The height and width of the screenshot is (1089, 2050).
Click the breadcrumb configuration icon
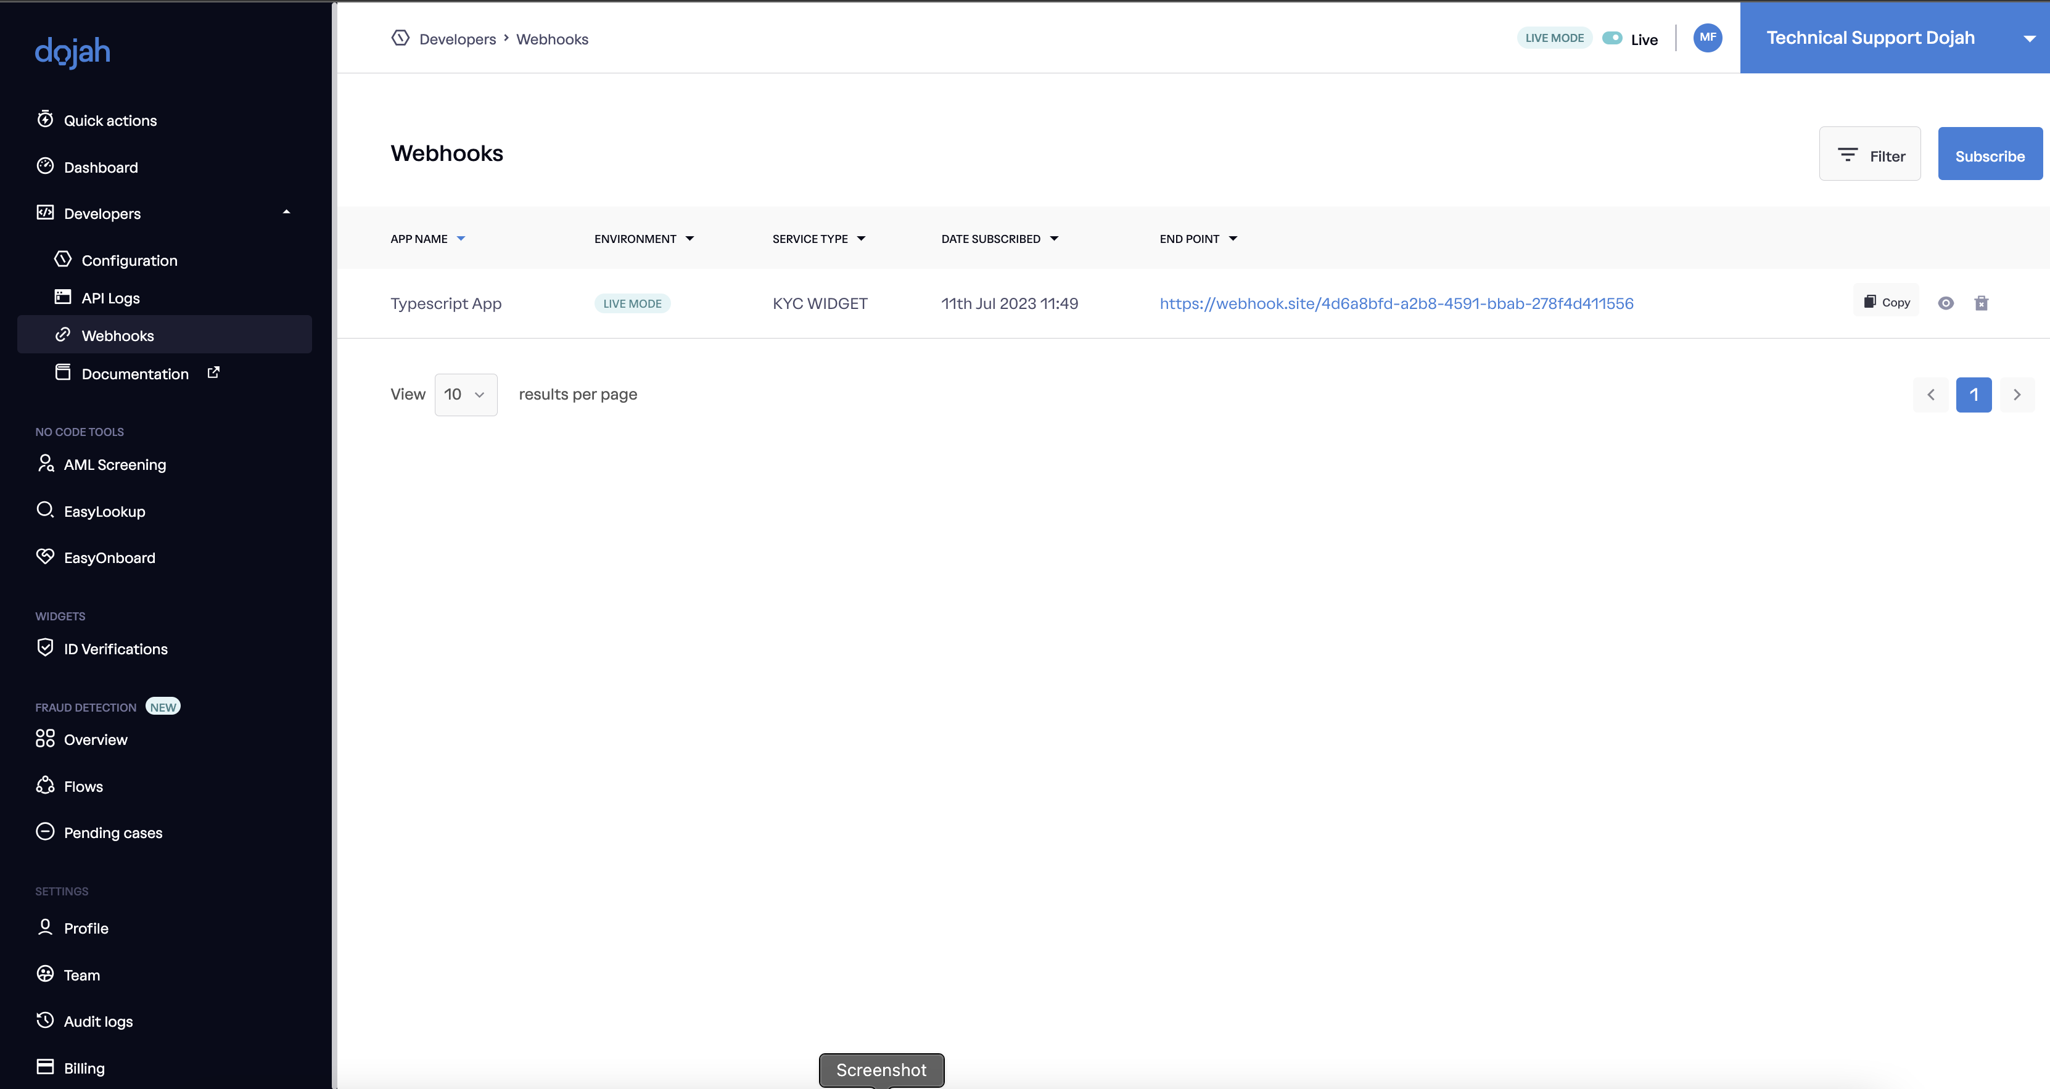tap(400, 38)
